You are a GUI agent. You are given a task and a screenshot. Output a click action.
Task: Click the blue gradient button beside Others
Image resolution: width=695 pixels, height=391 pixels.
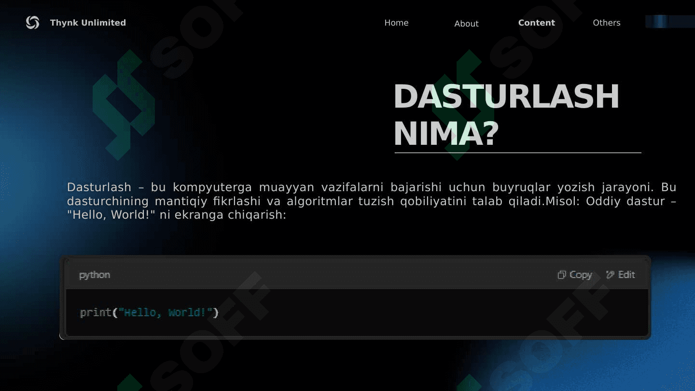point(670,22)
